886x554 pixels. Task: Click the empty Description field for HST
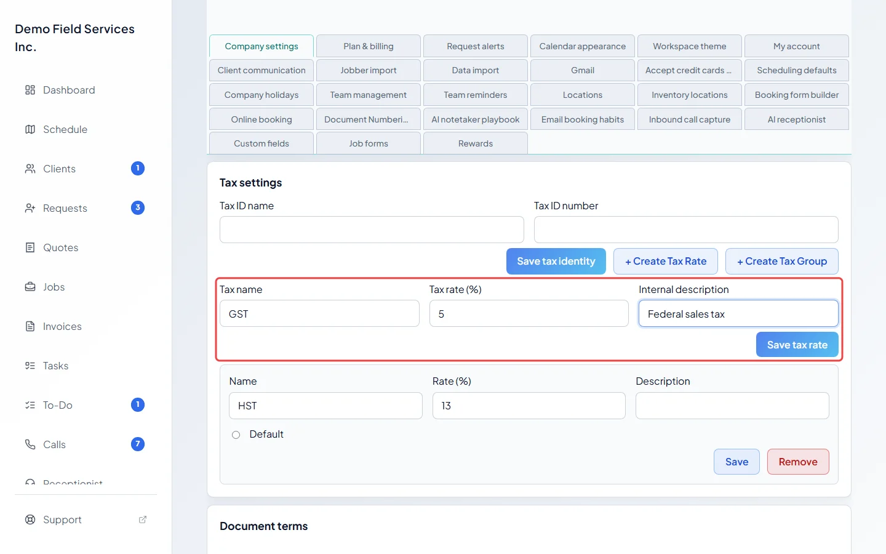coord(732,406)
